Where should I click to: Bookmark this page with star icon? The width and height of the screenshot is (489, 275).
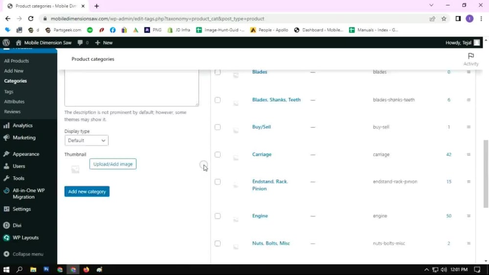point(444,19)
